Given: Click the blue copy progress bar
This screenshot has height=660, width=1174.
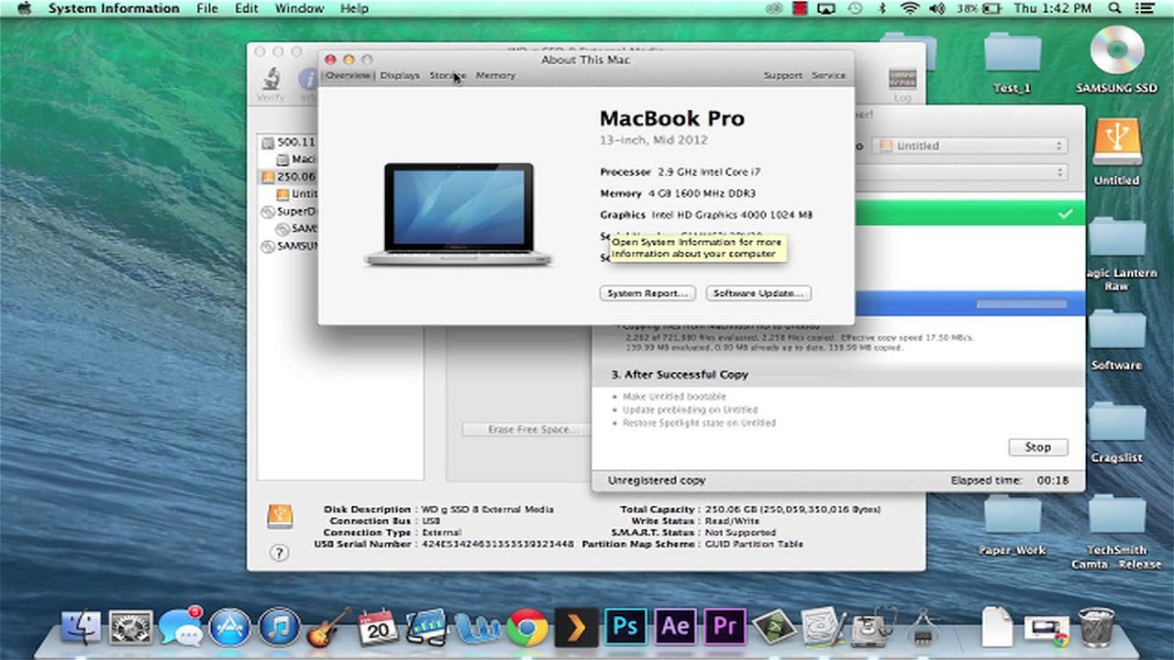Looking at the screenshot, I should coord(1022,303).
